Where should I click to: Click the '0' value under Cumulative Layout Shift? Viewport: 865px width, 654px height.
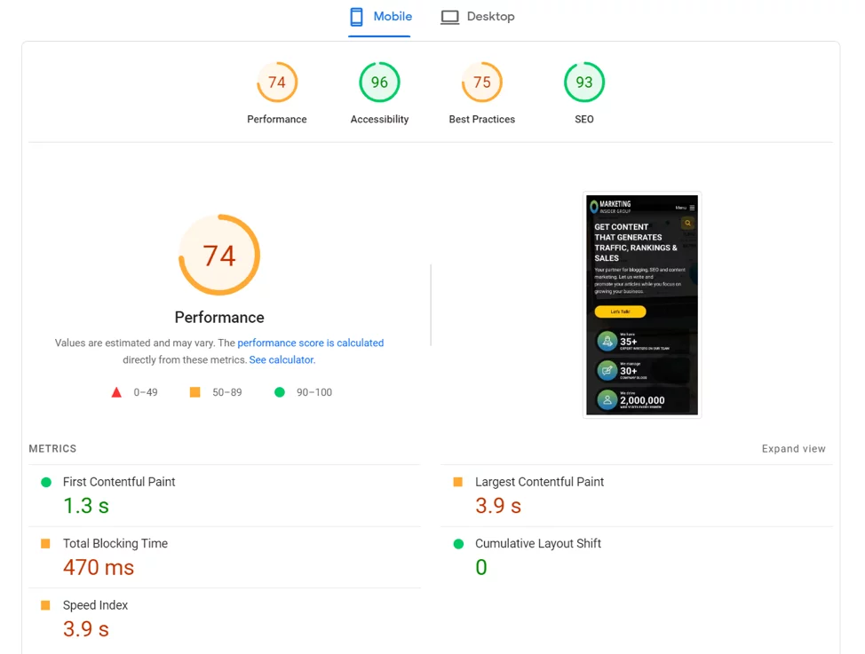tap(481, 567)
